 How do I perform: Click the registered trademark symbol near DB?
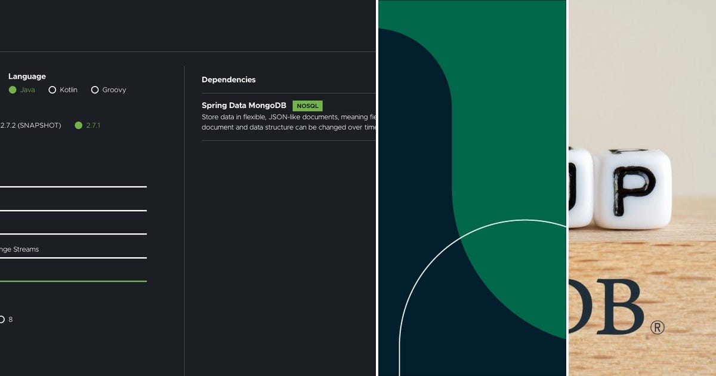point(659,327)
